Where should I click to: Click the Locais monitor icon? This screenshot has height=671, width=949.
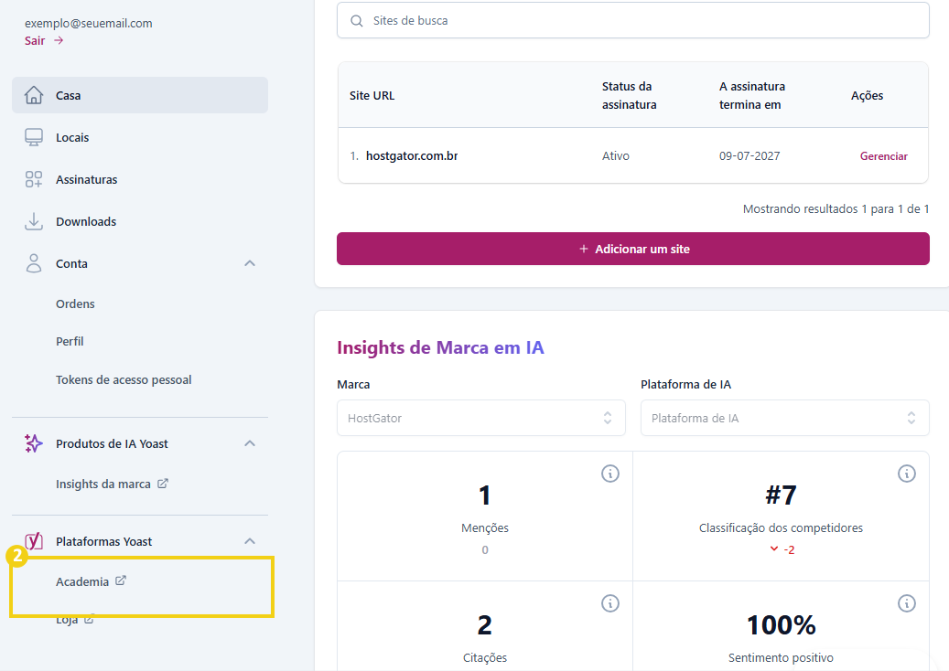click(34, 137)
